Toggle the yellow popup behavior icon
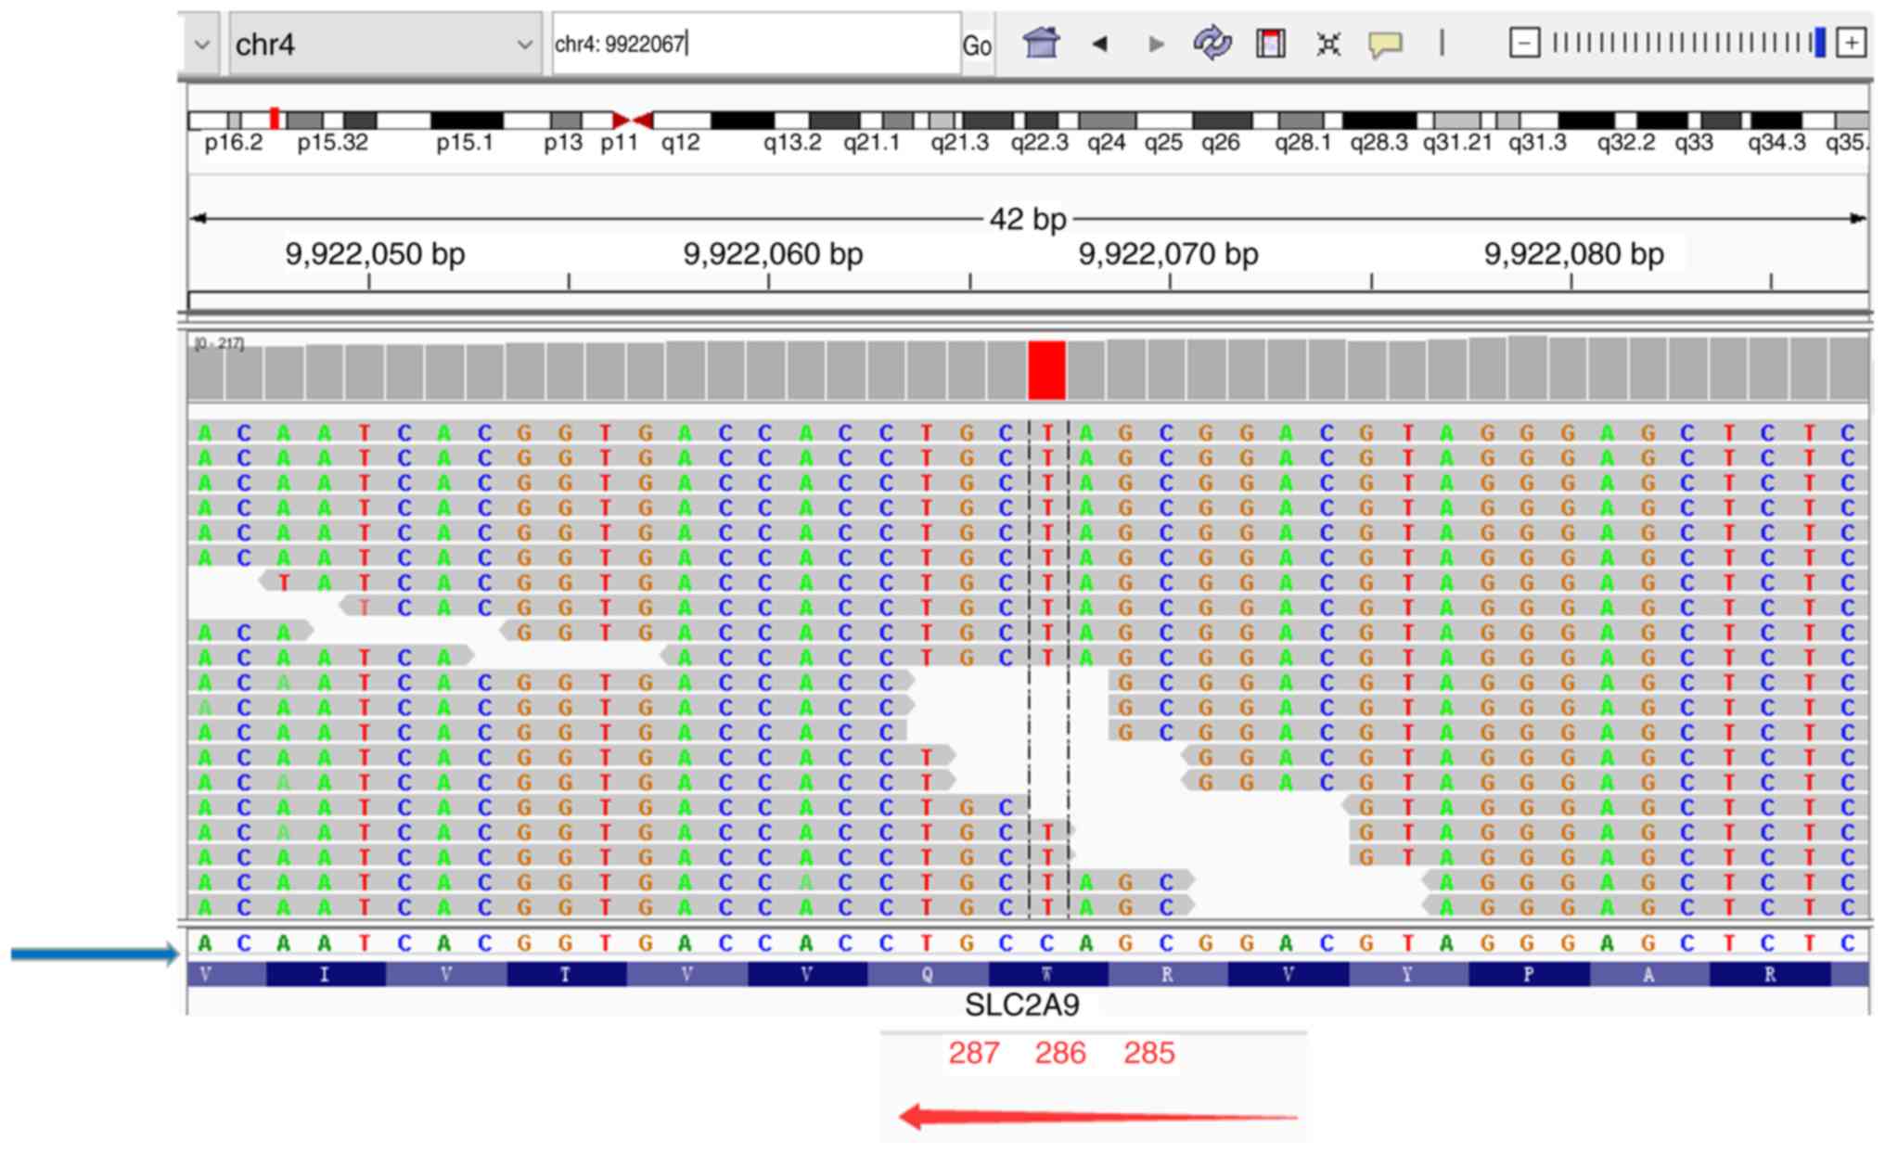The height and width of the screenshot is (1153, 1885). click(1384, 44)
